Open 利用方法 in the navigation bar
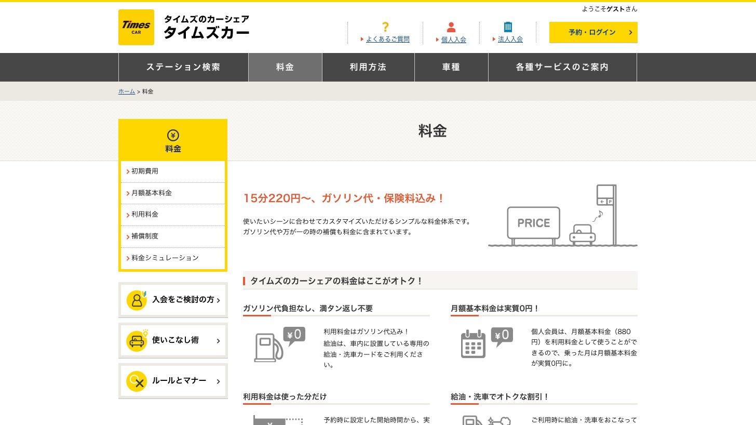 pos(368,67)
